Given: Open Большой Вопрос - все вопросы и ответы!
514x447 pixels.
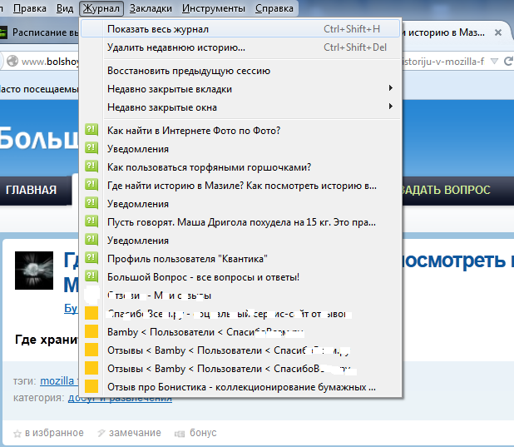Looking at the screenshot, I should click(x=240, y=277).
